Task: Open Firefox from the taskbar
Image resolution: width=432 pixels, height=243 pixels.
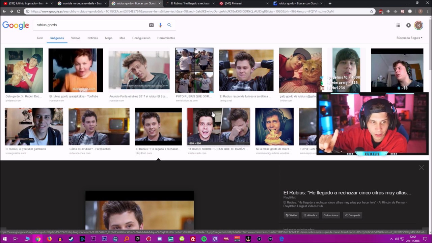Action: click(x=49, y=239)
